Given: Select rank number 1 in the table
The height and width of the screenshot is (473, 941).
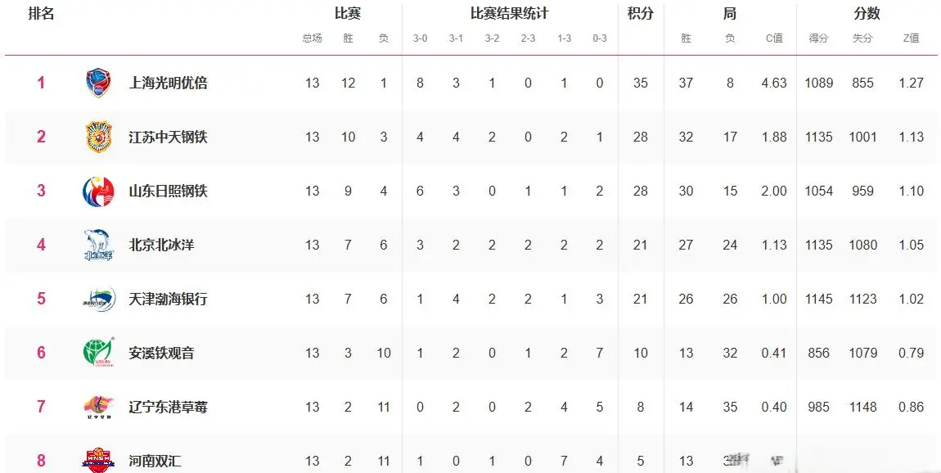Looking at the screenshot, I should pyautogui.click(x=41, y=83).
